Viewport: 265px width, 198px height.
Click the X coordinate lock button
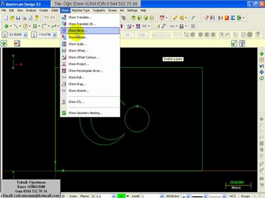point(5,35)
